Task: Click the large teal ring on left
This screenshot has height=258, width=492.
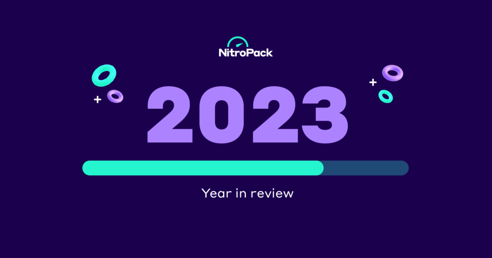Action: pyautogui.click(x=104, y=75)
